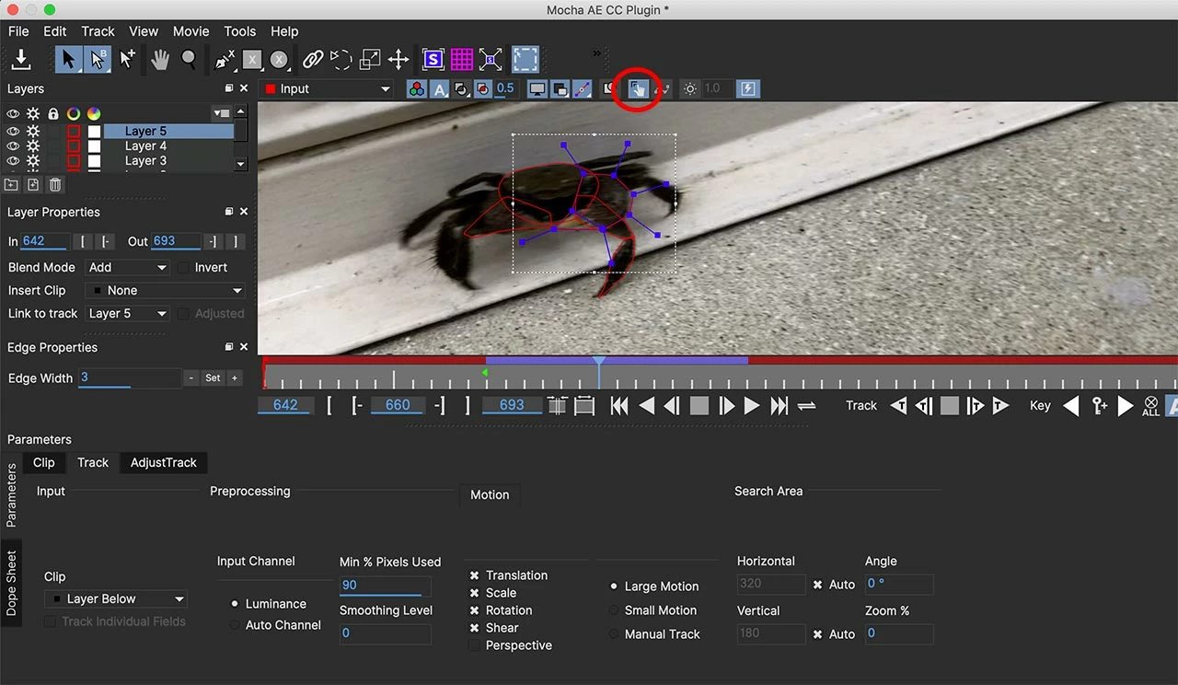Enable the Invert checkbox
1178x685 pixels.
point(184,267)
